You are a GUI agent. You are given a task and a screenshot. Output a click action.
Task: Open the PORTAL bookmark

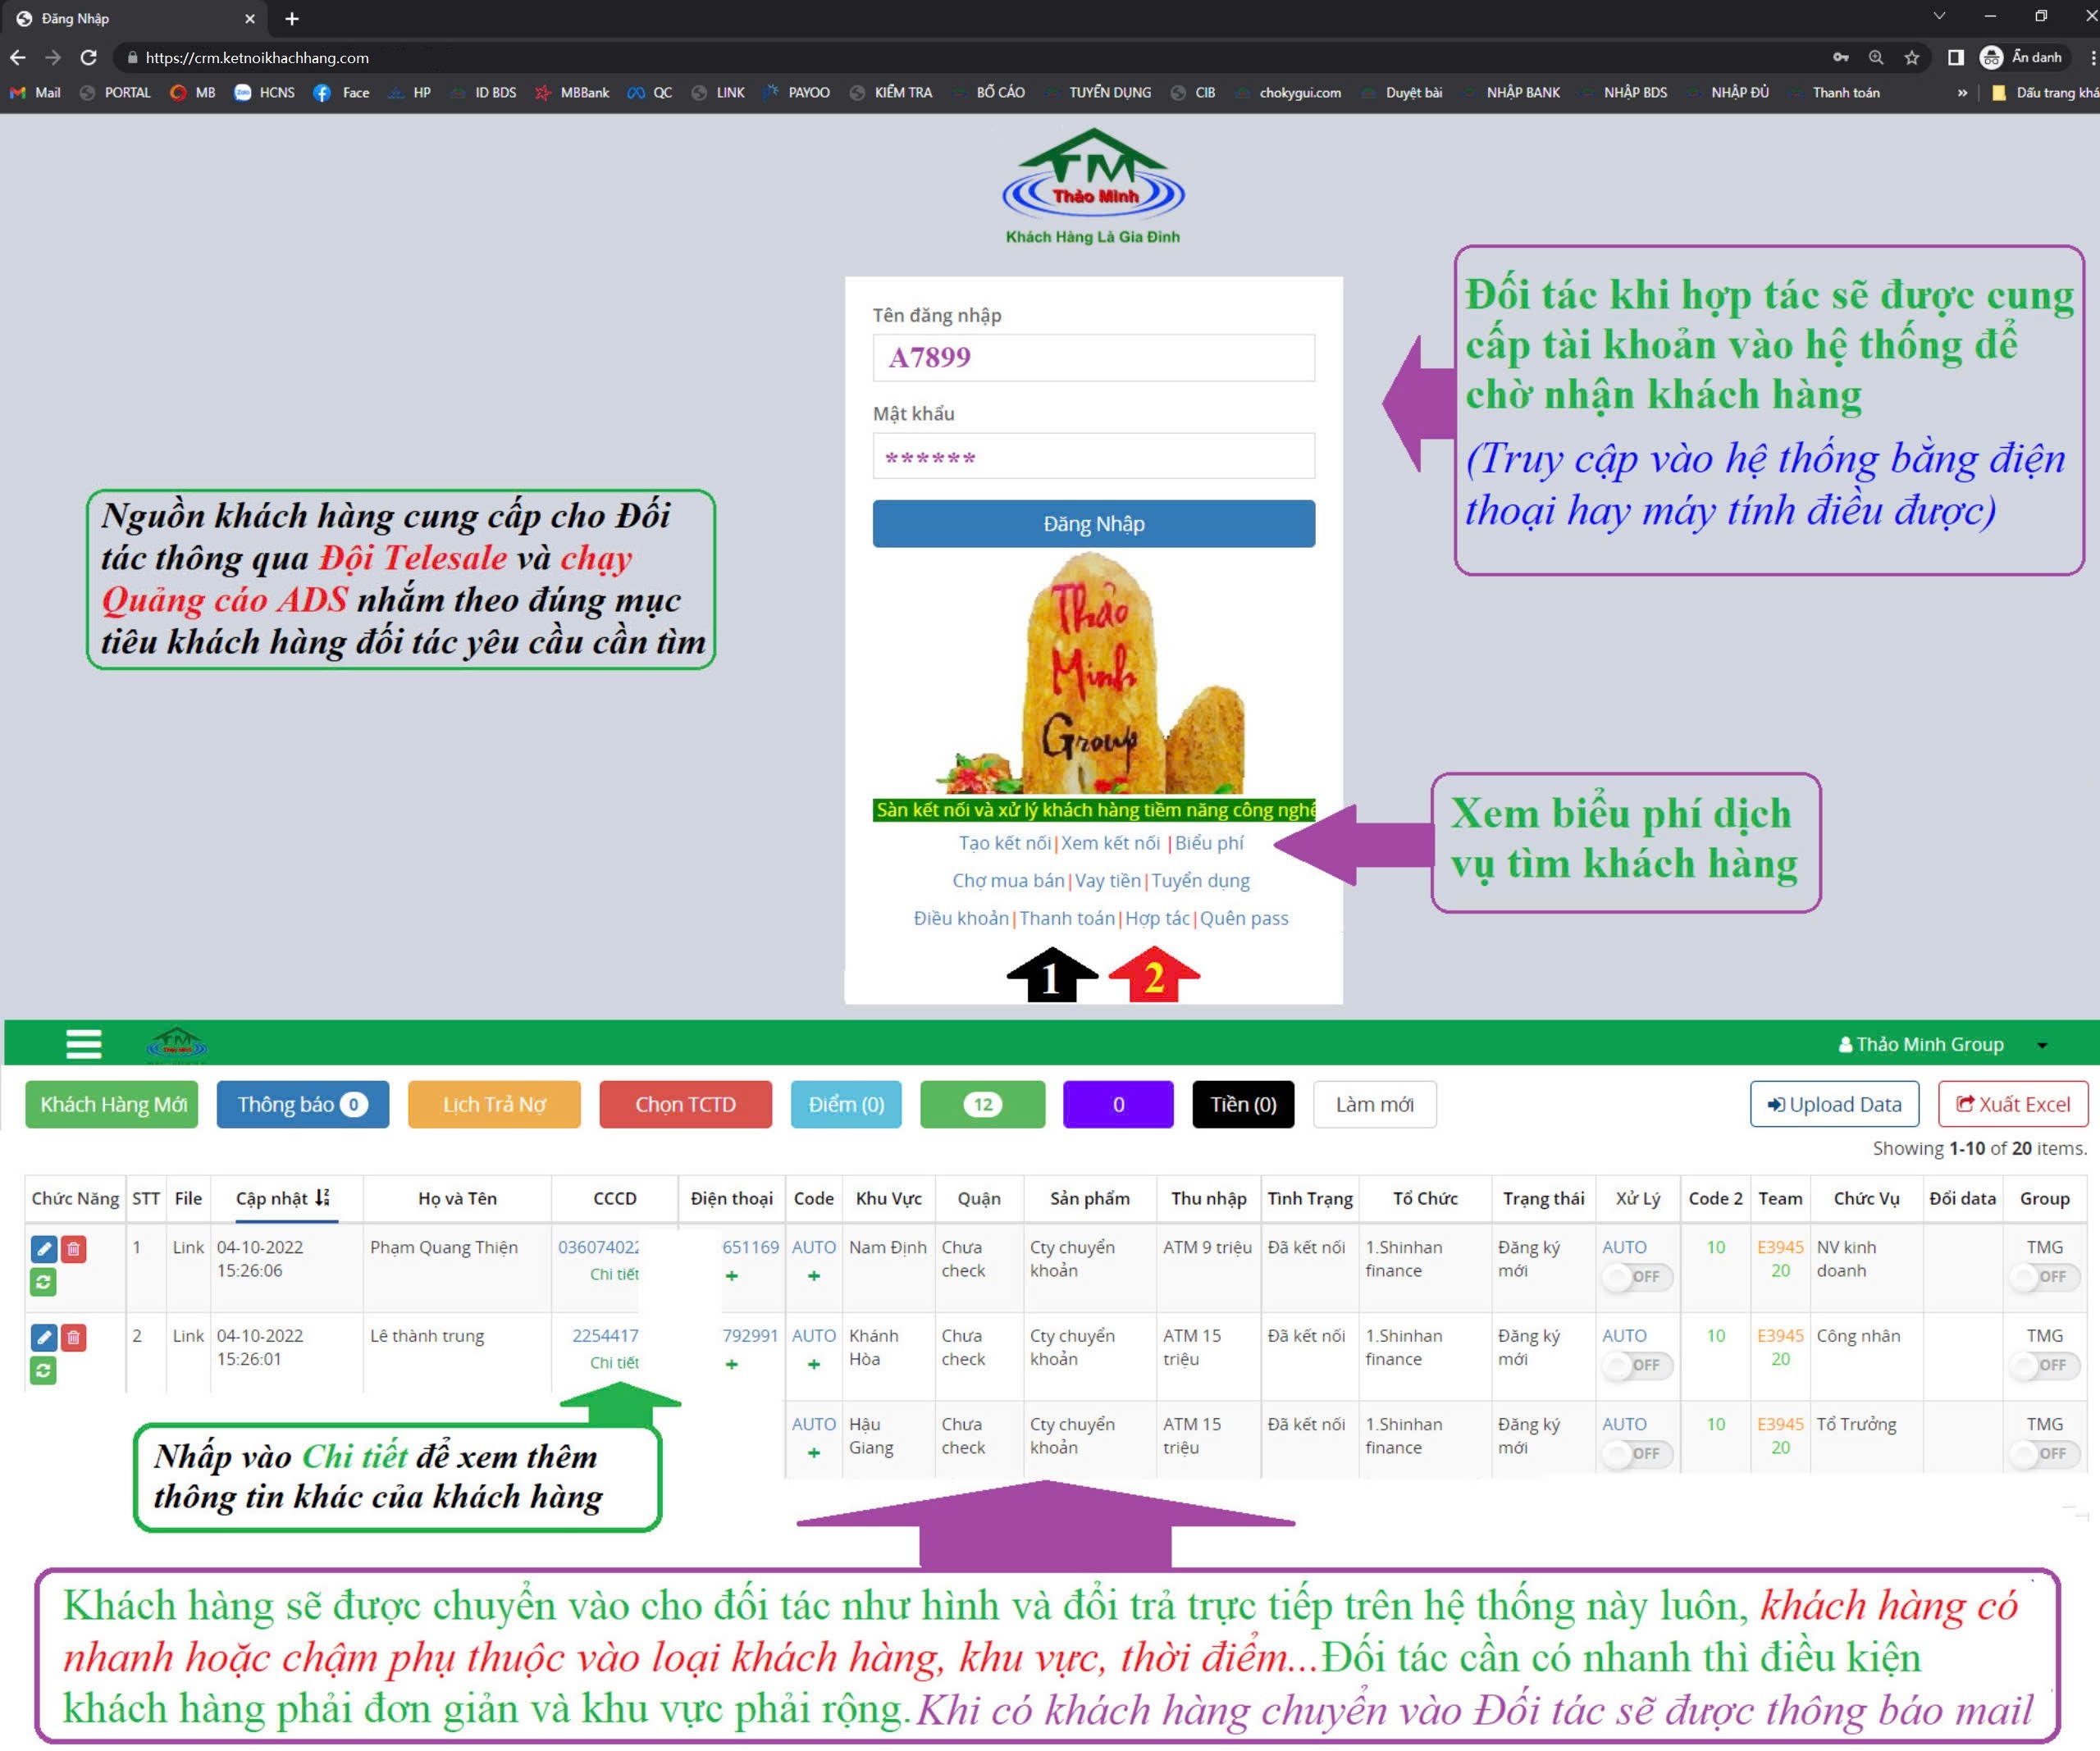[x=115, y=92]
